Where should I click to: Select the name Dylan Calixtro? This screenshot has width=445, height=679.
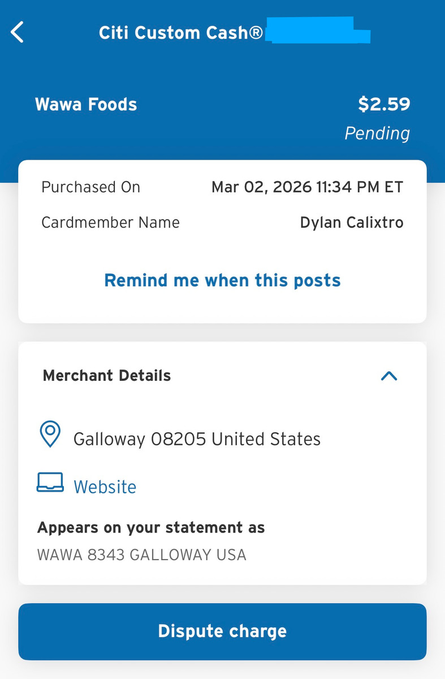point(352,222)
